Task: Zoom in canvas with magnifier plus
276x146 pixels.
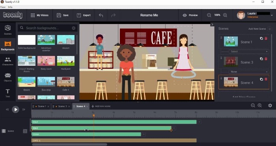Action: tap(225, 15)
